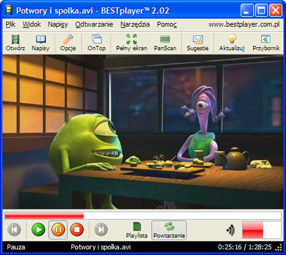The width and height of the screenshot is (286, 255).
Task: Click the Pauza status text
Action: pos(16,247)
